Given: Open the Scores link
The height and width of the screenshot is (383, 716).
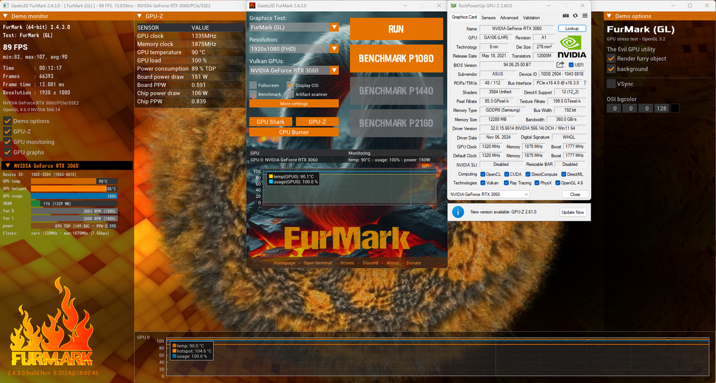Looking at the screenshot, I should (347, 263).
